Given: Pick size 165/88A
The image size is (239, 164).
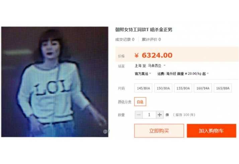Looking at the screenshot, I should 223,88.
